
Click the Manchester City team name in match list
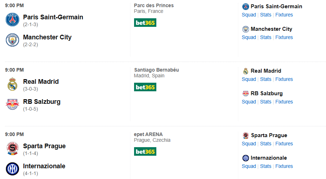click(x=47, y=37)
